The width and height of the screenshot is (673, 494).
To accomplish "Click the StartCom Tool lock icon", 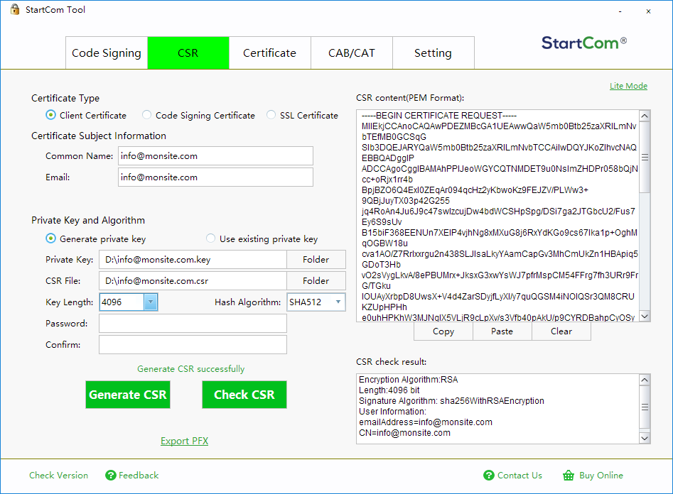I will [x=15, y=9].
